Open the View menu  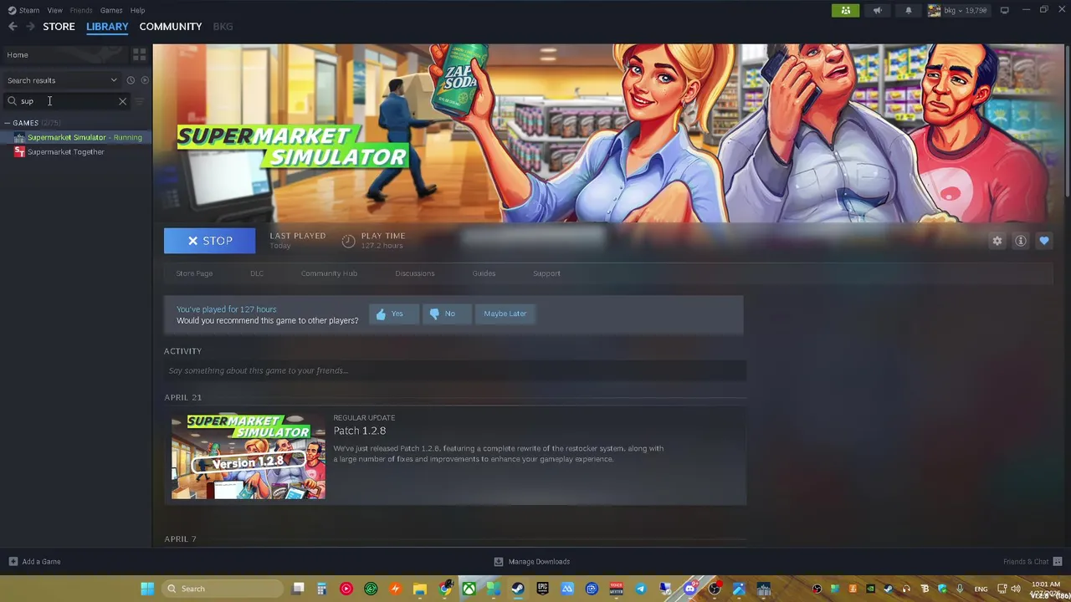(x=54, y=10)
